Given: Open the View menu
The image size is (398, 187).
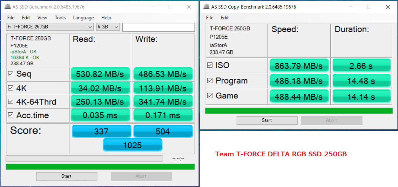Looking at the screenshot, I should coord(42,18).
